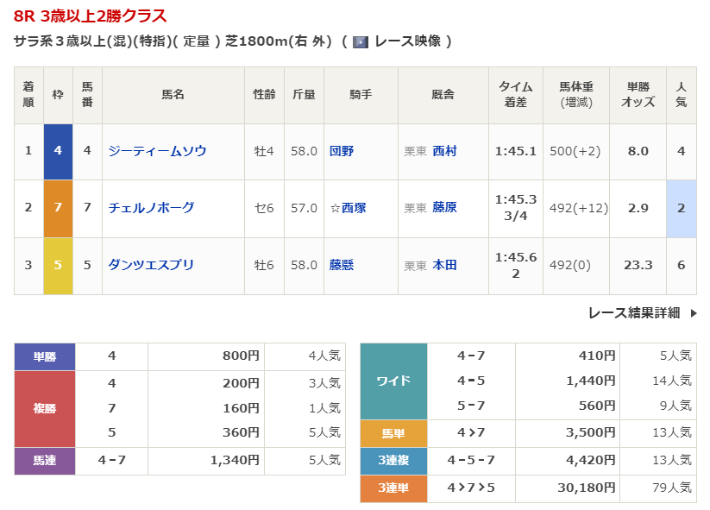Screen dimensions: 710x510
Task: Click the teal ワイド payout label
Action: click(393, 381)
